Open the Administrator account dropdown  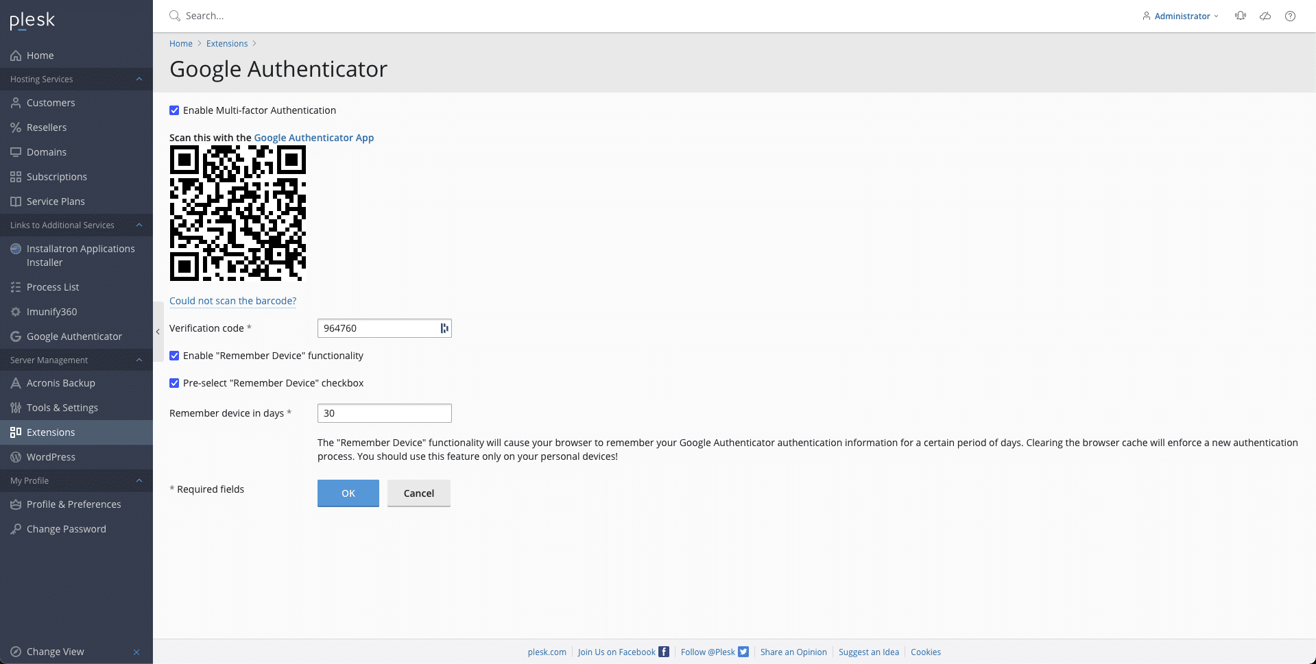coord(1180,16)
